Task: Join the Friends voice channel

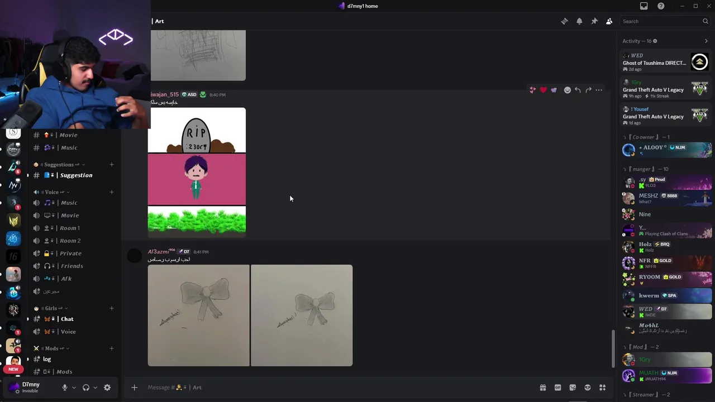Action: point(73,266)
